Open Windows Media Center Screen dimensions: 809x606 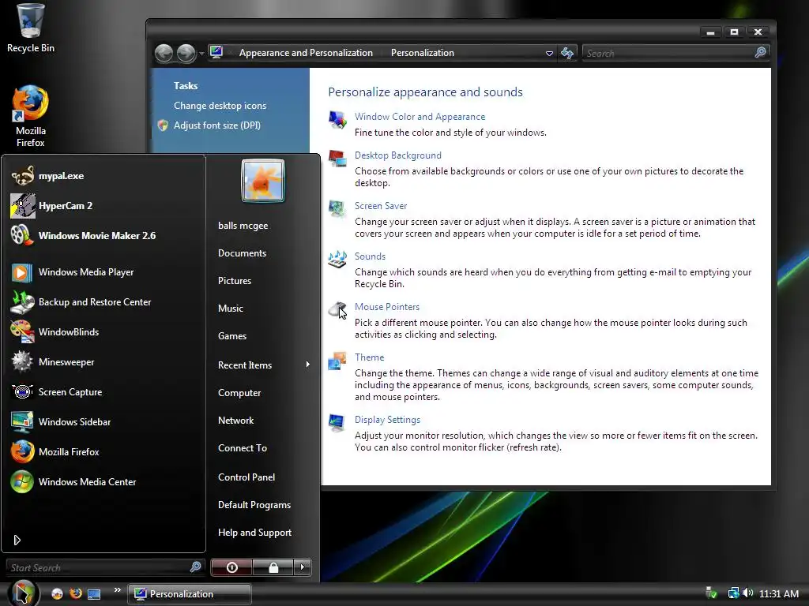click(103, 482)
